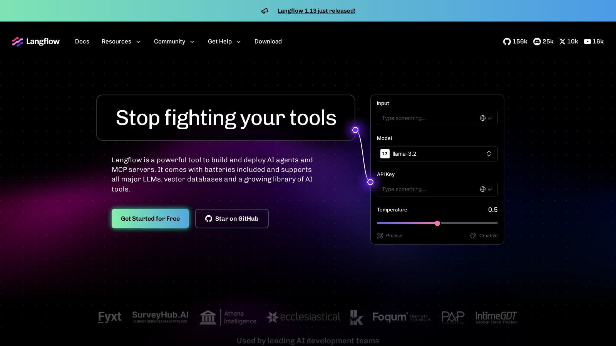
Task: Expand the Get Help menu
Action: pos(224,42)
